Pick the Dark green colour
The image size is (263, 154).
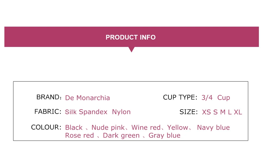pyautogui.click(x=121, y=136)
